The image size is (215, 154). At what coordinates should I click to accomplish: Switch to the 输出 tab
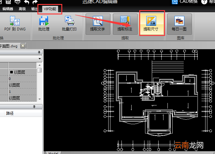pos(34,9)
